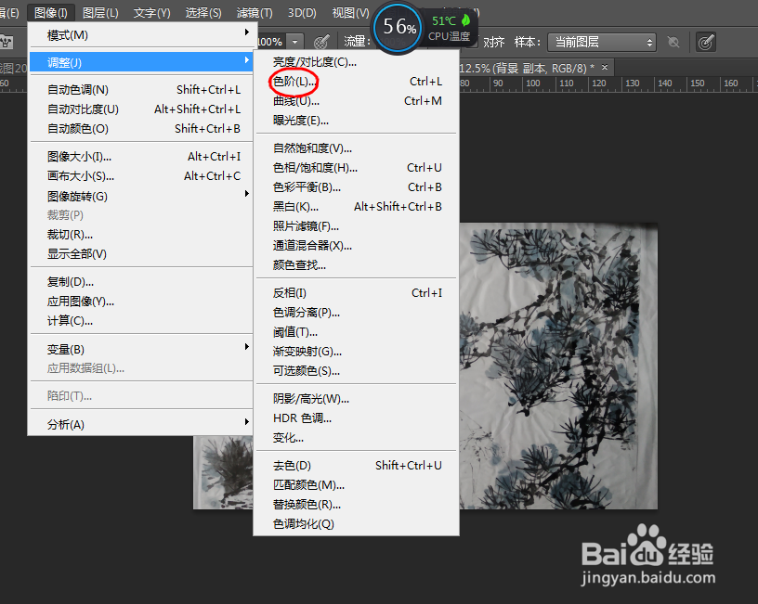Image resolution: width=758 pixels, height=604 pixels.
Task: Open the 曲线(U)... curves adjustment
Action: pyautogui.click(x=357, y=101)
